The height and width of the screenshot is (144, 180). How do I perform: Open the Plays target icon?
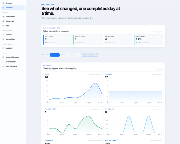point(3,26)
